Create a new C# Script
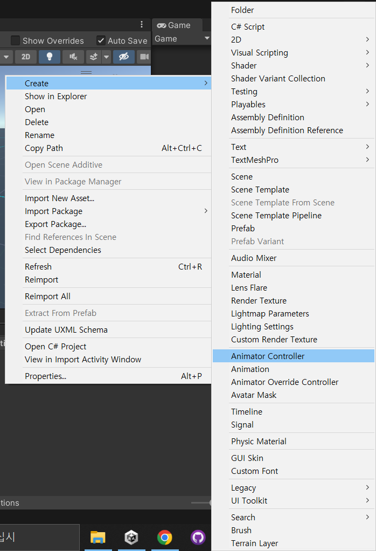This screenshot has width=376, height=551. pos(294,27)
